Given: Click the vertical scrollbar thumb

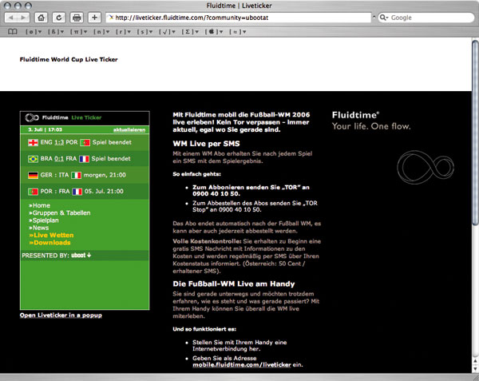Looking at the screenshot, I should click(475, 133).
